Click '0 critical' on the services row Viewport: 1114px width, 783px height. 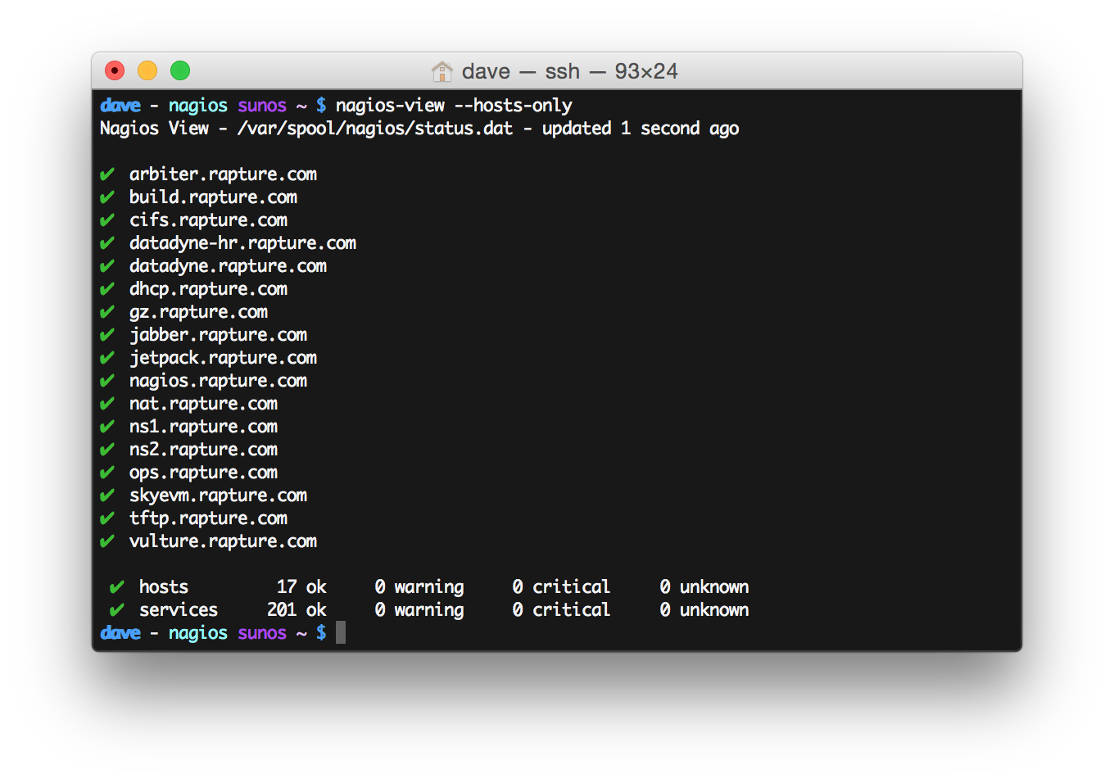(x=562, y=610)
